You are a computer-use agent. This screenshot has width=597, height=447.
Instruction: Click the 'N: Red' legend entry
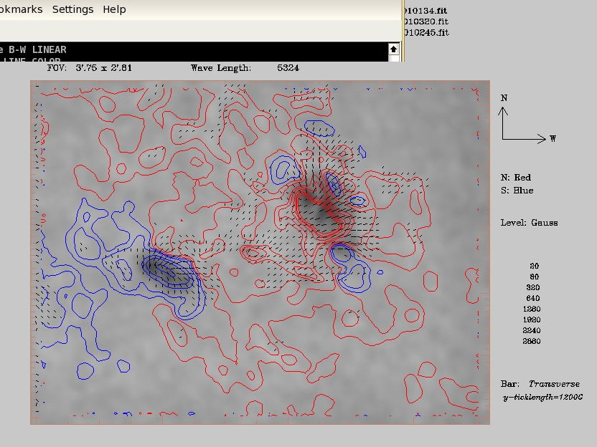tap(516, 177)
